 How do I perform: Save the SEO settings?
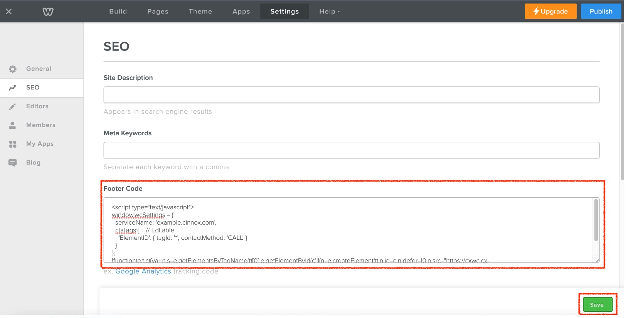pyautogui.click(x=597, y=305)
